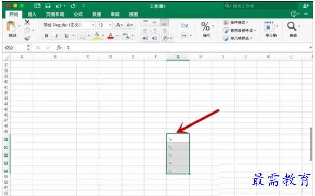The image size is (315, 196).
Task: Decrease font size with A▼ icon
Action: coord(129,25)
